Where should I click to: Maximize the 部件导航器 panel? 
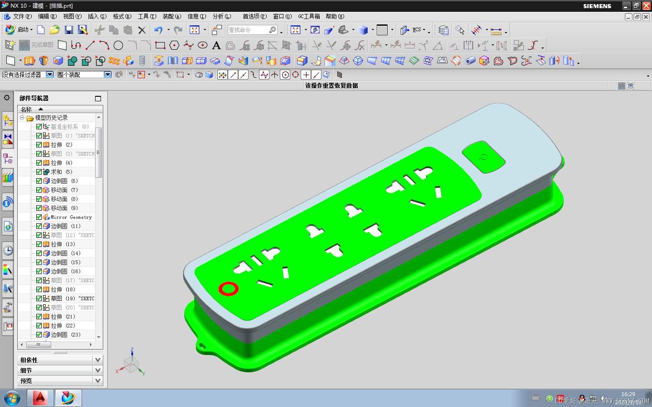click(x=98, y=99)
